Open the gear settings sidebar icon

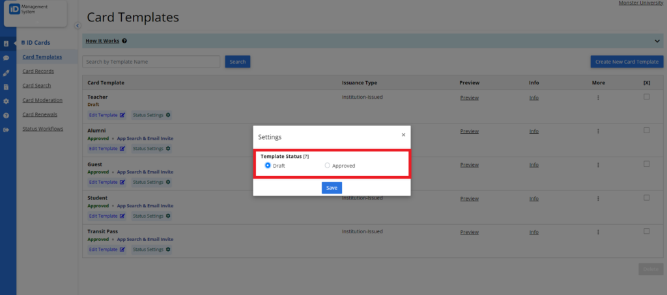6,101
